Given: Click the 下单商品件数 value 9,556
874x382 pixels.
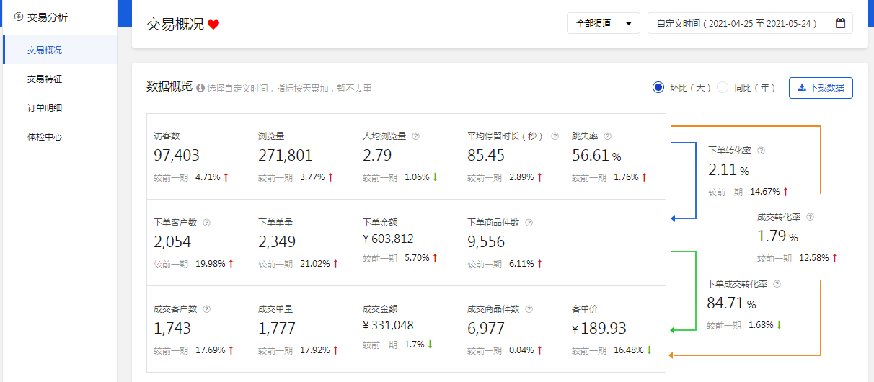Looking at the screenshot, I should 486,241.
